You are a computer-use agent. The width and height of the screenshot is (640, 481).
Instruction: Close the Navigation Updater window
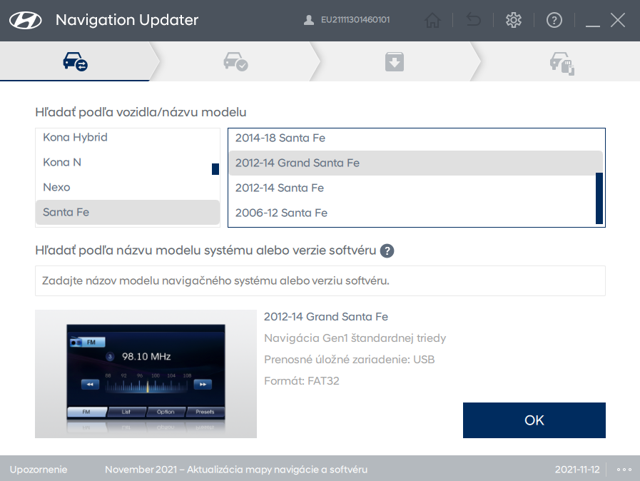tap(618, 19)
